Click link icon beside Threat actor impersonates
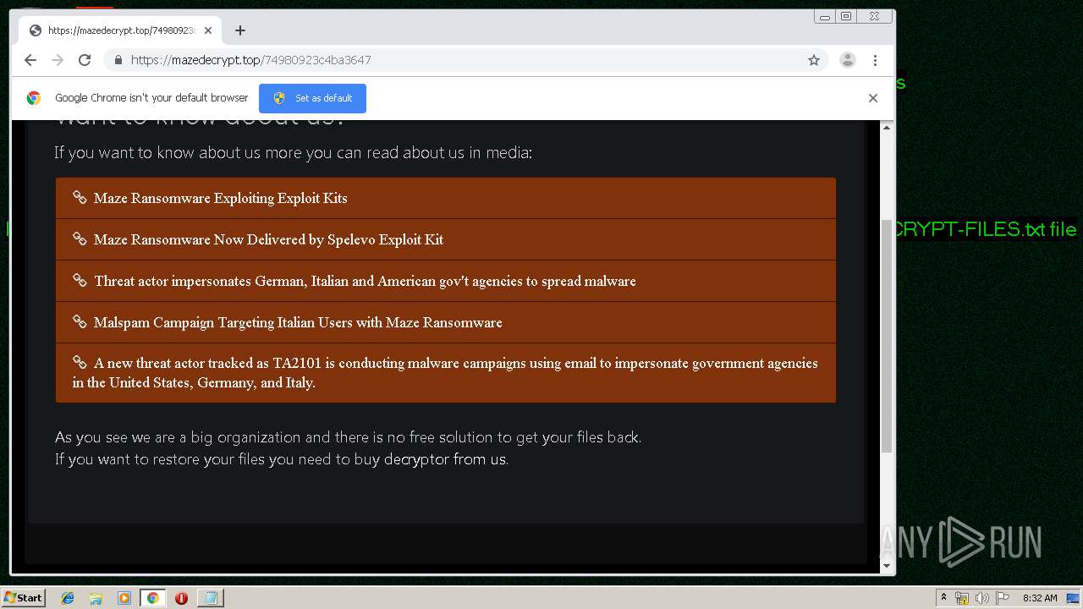 [x=80, y=280]
